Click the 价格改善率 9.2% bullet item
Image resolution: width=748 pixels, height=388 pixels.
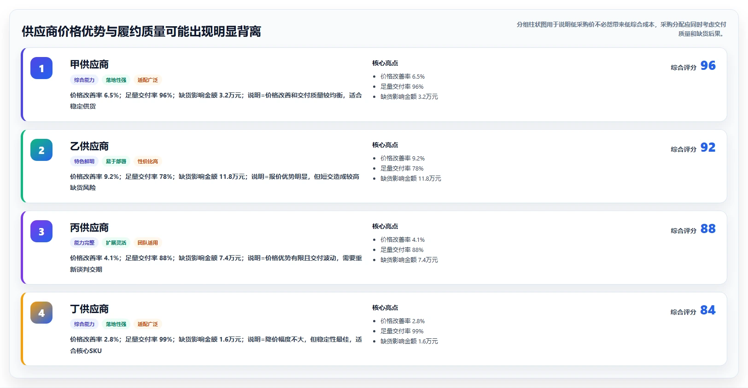coord(403,159)
